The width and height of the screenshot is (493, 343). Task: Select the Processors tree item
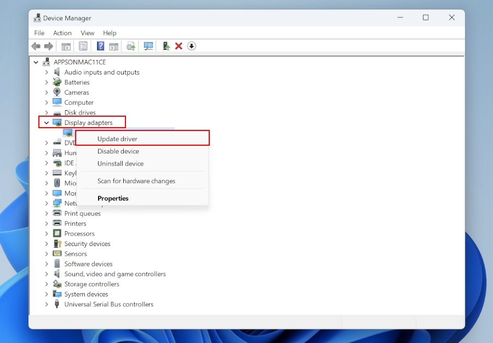tap(79, 233)
